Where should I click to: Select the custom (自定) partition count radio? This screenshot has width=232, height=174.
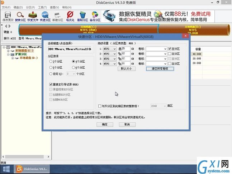point(51,74)
